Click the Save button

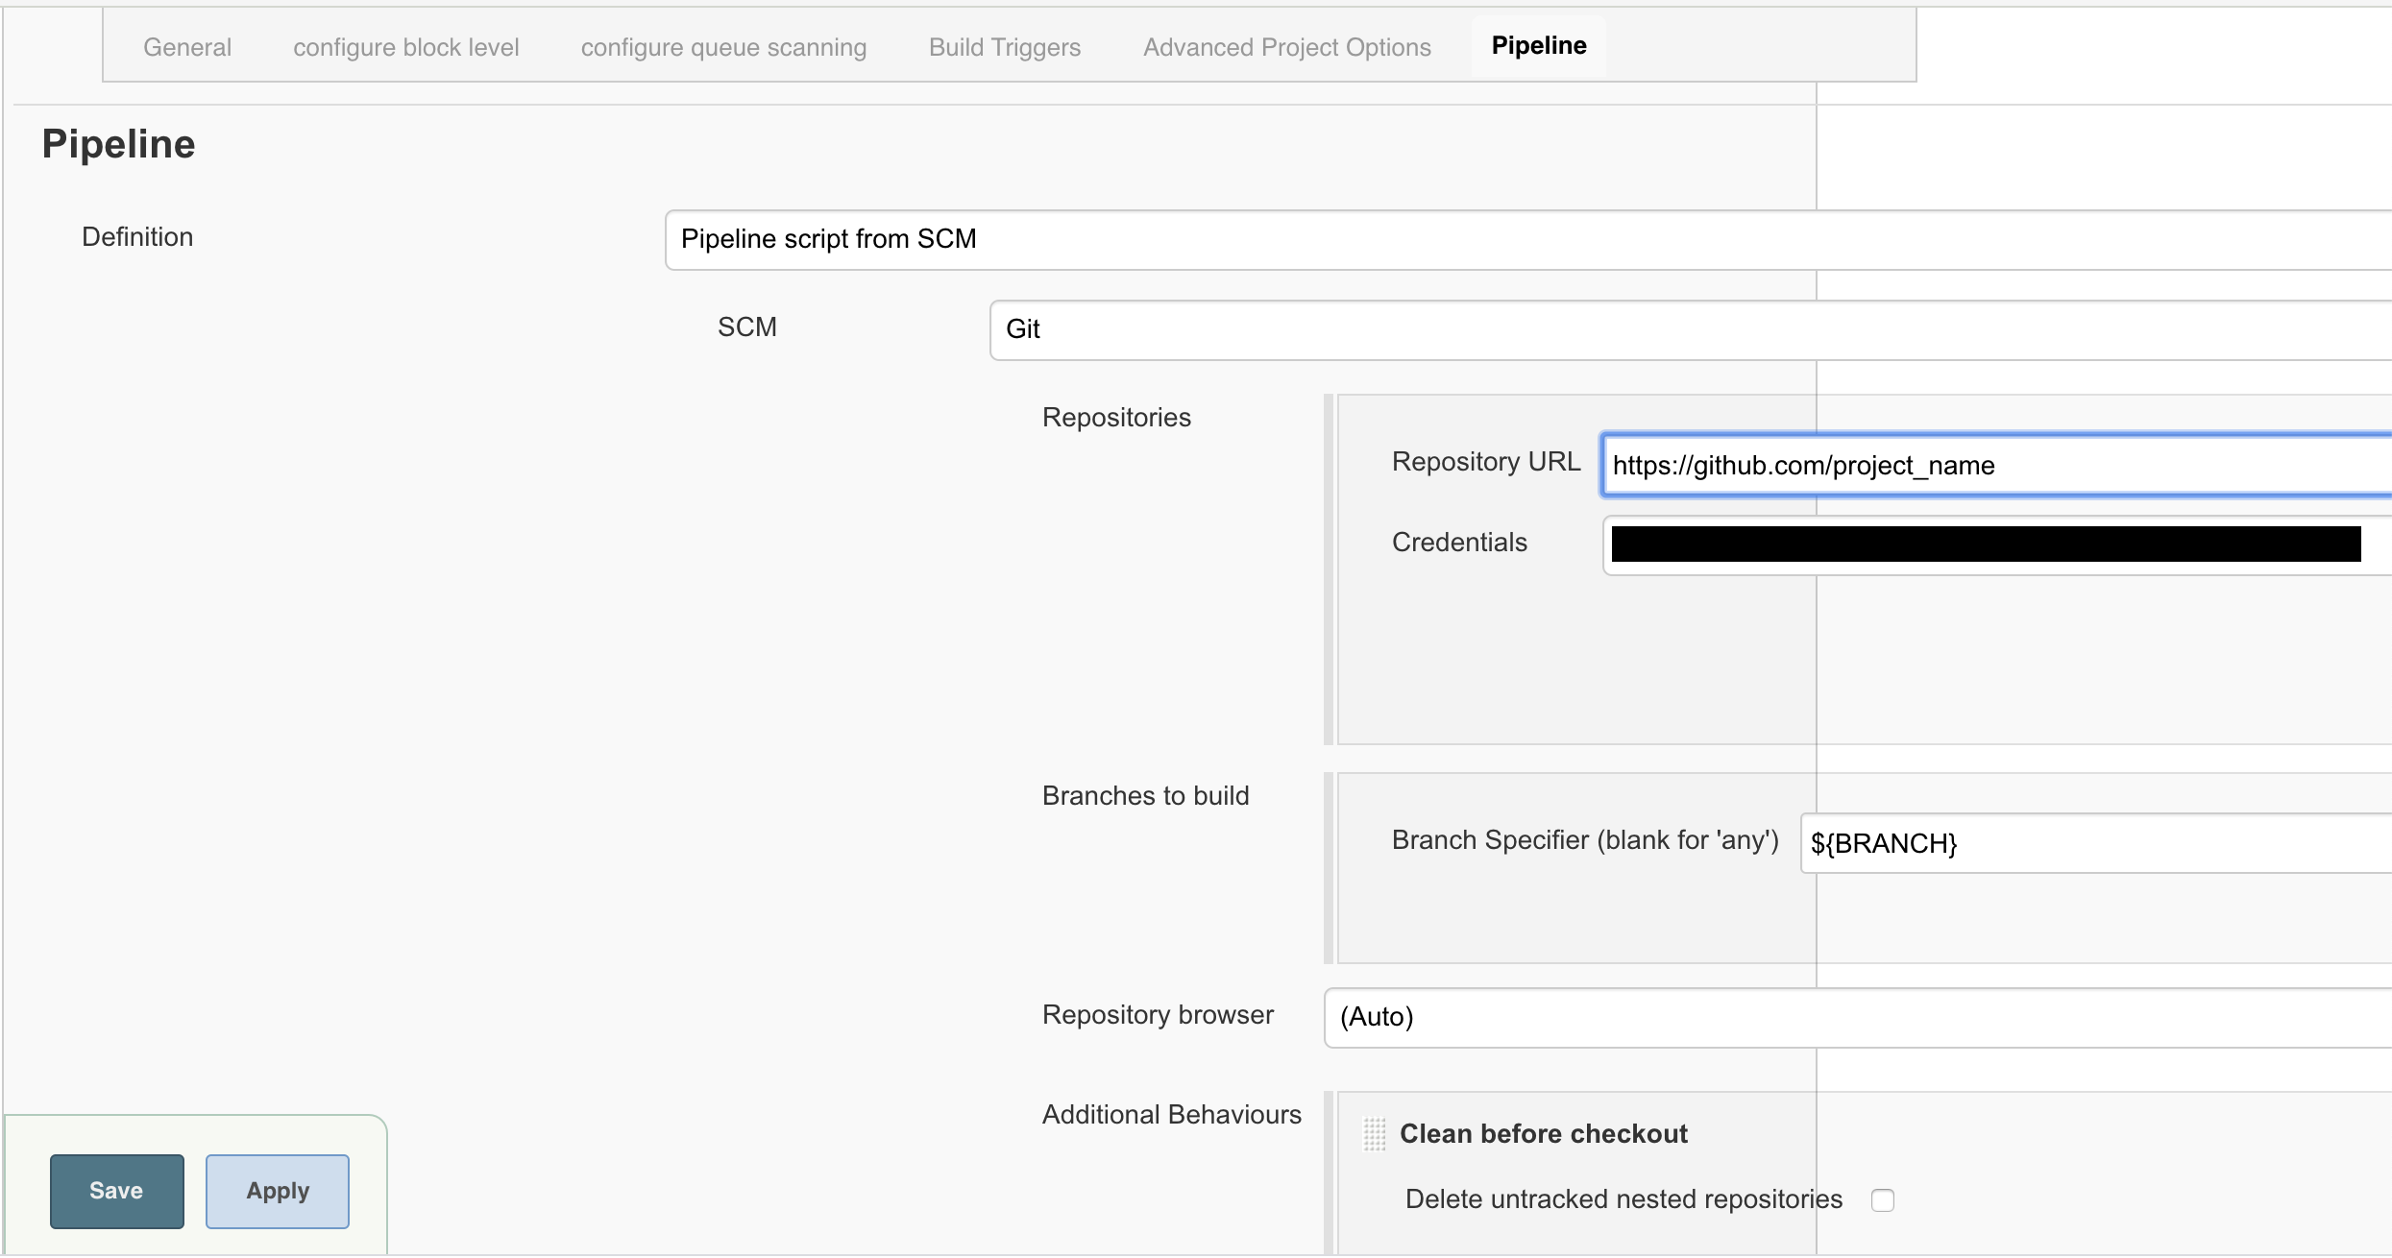coord(119,1190)
